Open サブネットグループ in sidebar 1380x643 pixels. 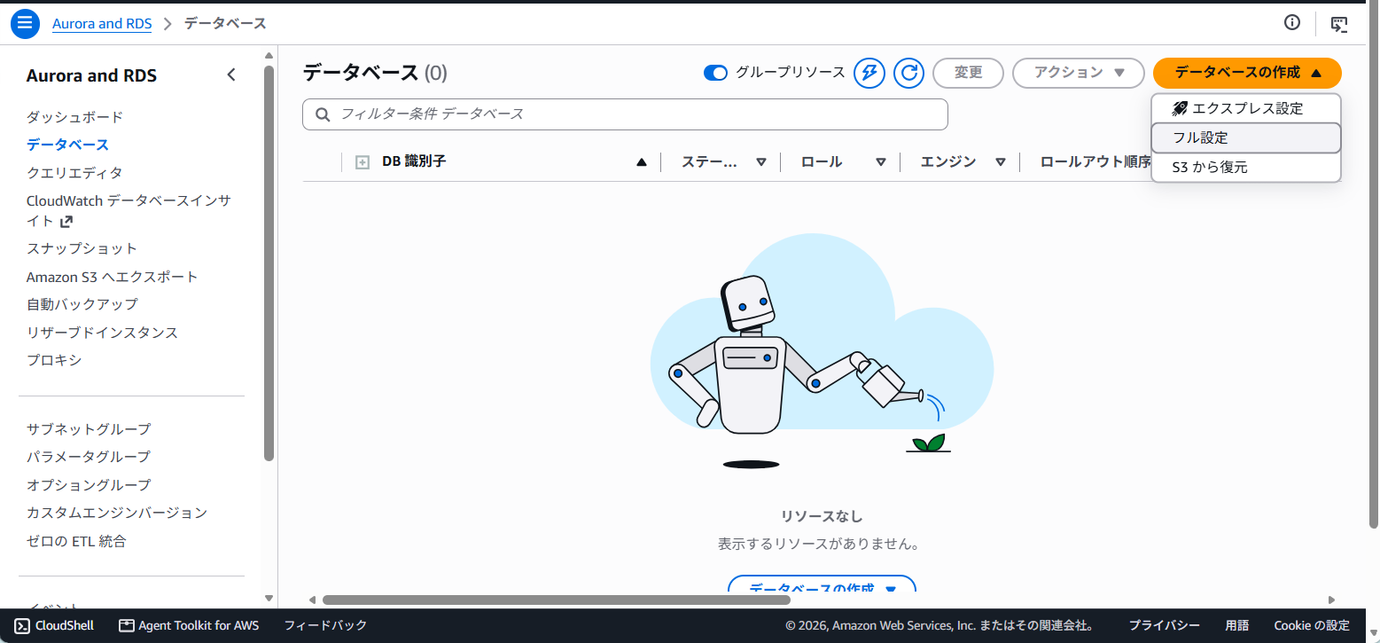point(89,429)
